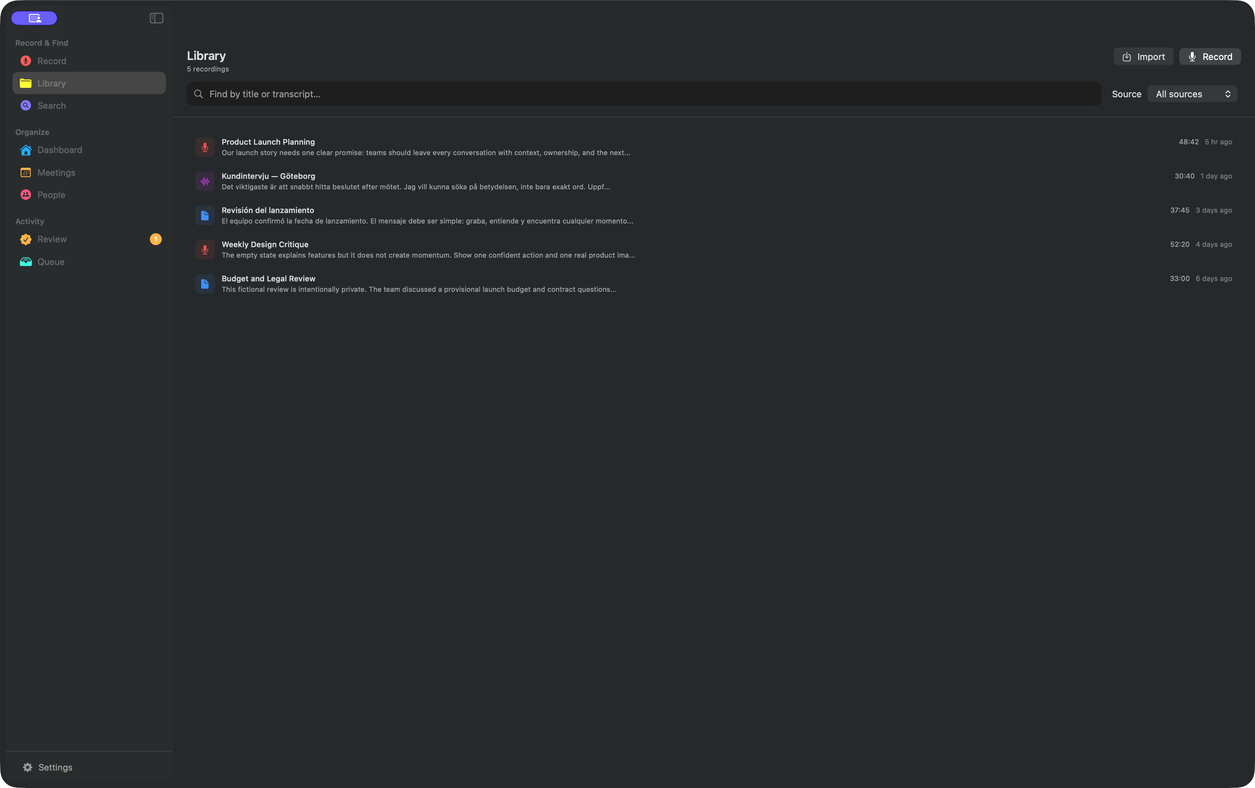Image resolution: width=1255 pixels, height=788 pixels.
Task: Open Weekly Design Critique recording
Action: [714, 250]
